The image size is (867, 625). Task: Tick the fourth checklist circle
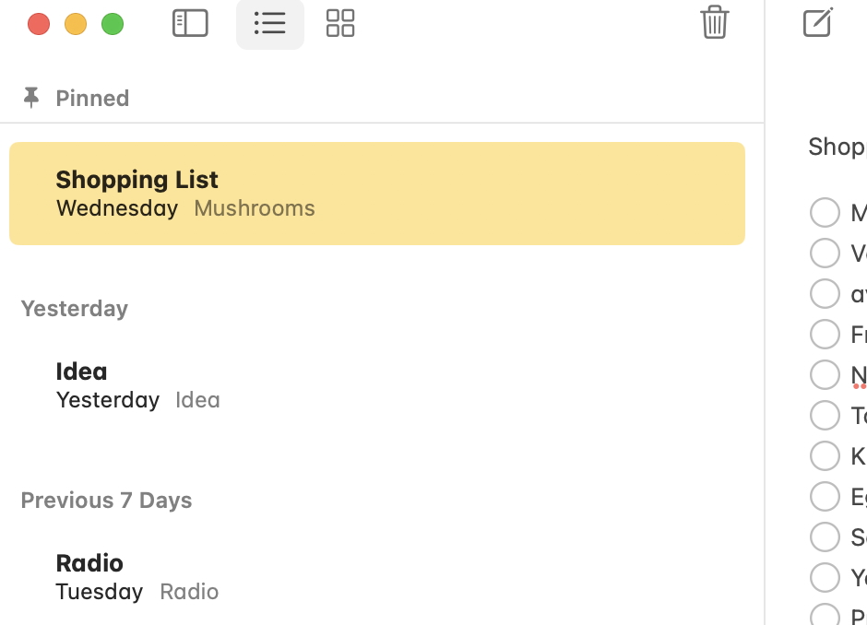825,334
